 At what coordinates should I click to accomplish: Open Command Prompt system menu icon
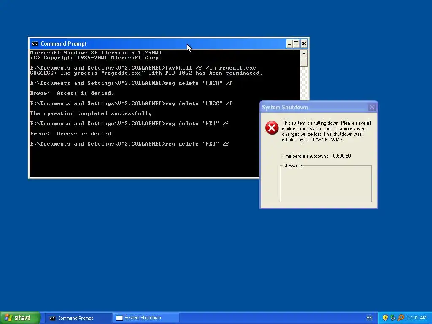[x=35, y=43]
